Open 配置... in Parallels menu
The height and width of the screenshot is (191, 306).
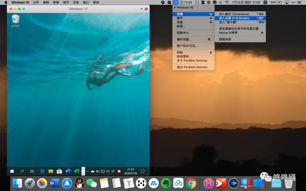[x=194, y=26]
